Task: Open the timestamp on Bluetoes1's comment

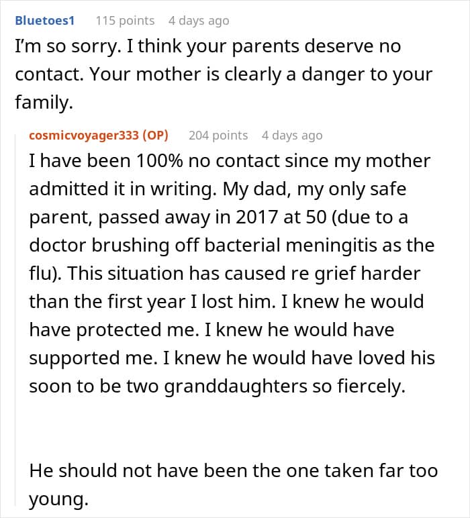Action: click(x=199, y=21)
